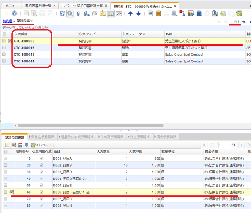Click the Export icon in the toolbar
Image resolution: width=251 pixels, height=213 pixels.
pos(215,13)
